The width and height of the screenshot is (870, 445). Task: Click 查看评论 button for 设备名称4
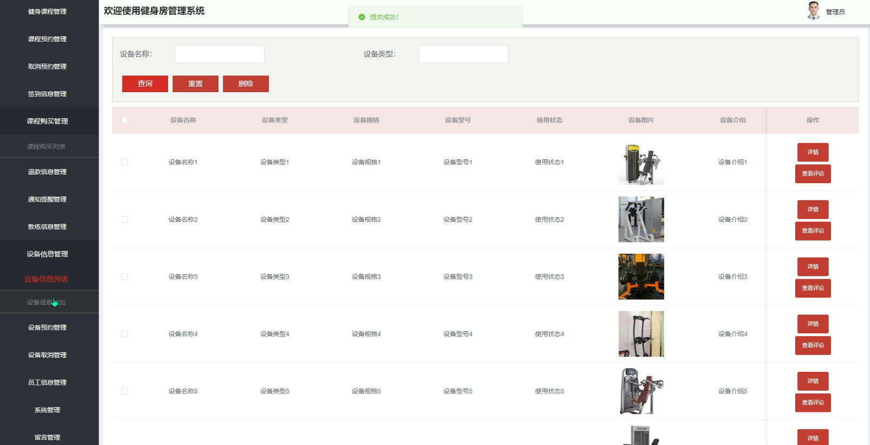pyautogui.click(x=813, y=345)
